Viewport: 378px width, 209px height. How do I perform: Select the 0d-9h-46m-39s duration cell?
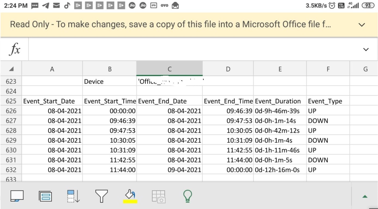pyautogui.click(x=280, y=111)
